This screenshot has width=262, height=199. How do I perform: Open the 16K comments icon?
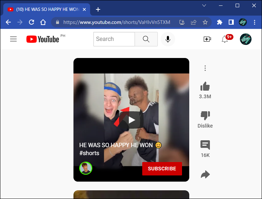coord(205,145)
